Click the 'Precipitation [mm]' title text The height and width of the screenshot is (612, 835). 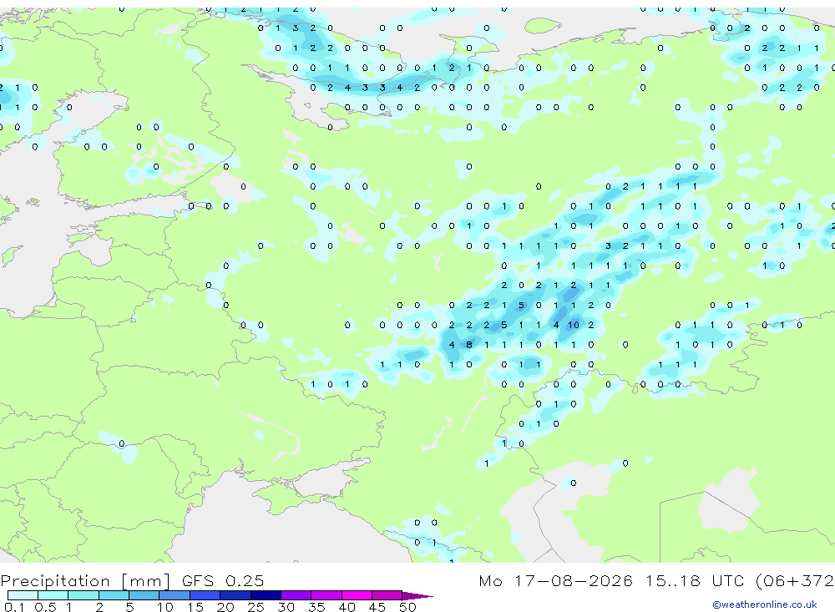click(85, 581)
